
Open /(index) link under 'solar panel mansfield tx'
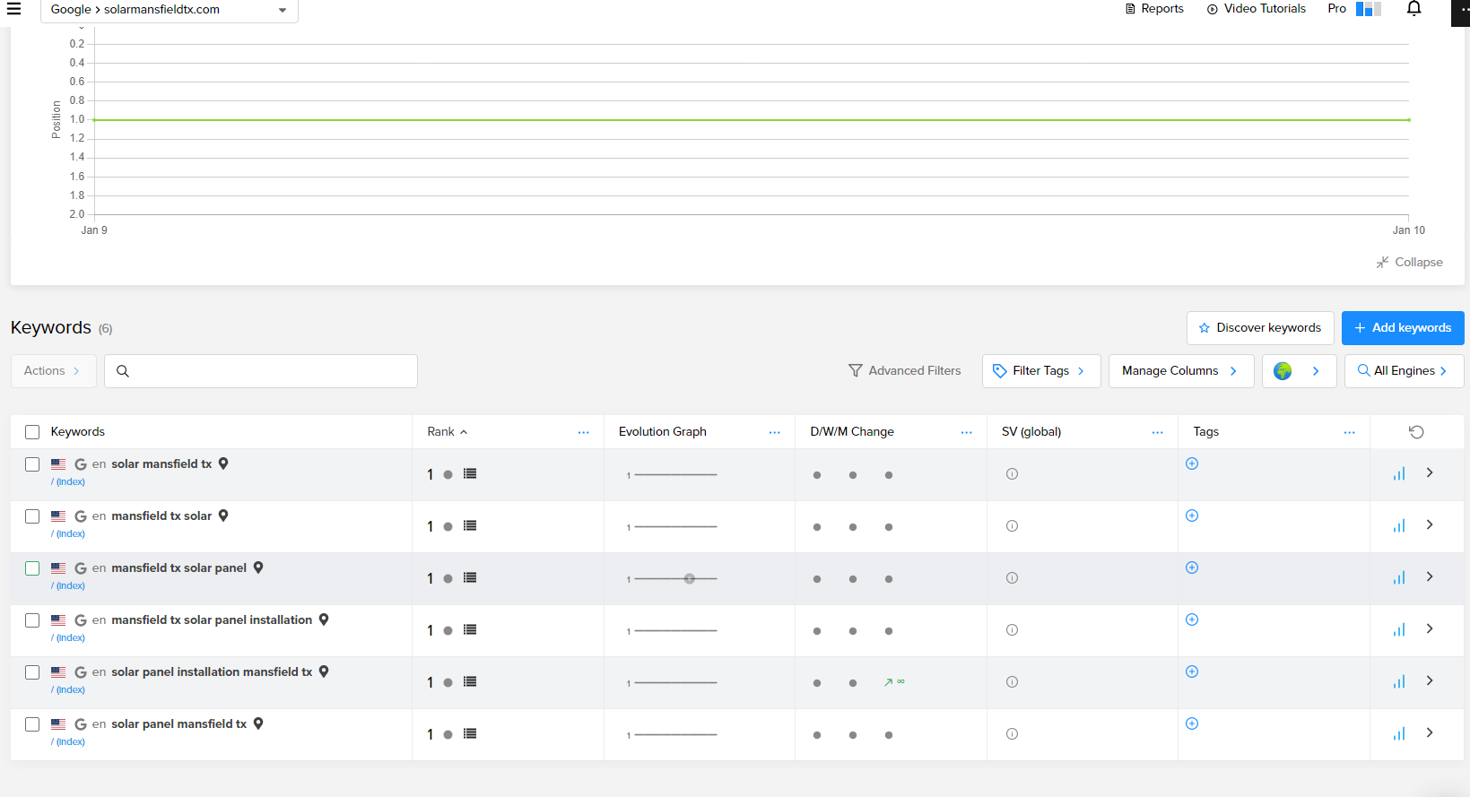pos(69,742)
